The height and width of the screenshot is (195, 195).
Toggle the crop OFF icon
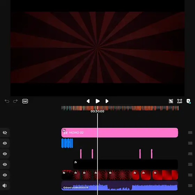(x=180, y=101)
